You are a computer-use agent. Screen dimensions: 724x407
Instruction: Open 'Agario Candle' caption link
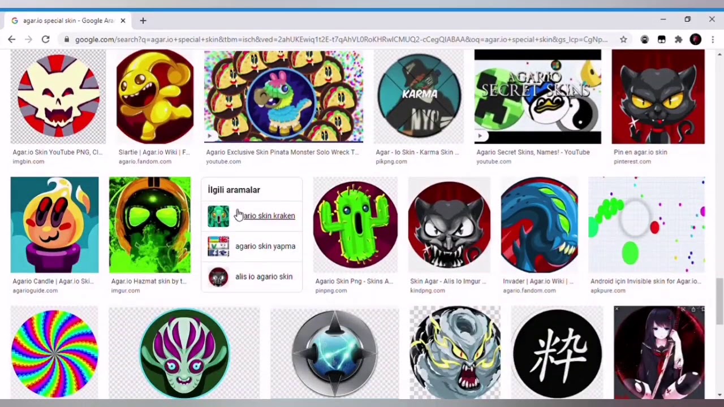click(53, 281)
